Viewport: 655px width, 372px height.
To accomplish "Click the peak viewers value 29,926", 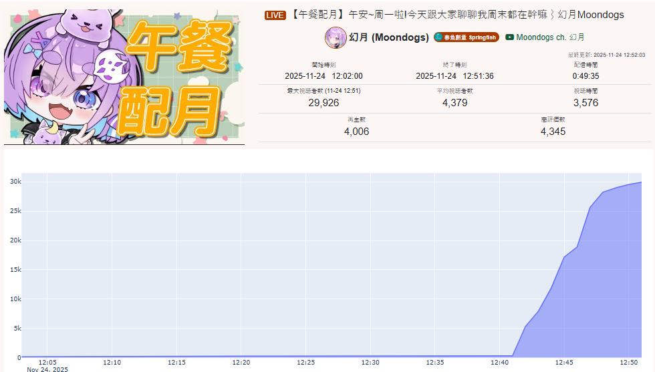I will click(x=323, y=103).
